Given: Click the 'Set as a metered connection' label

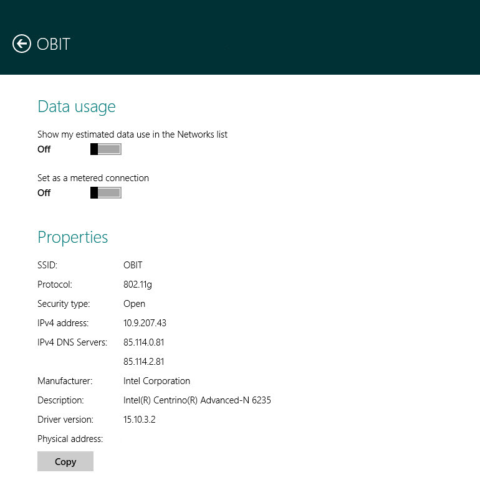Looking at the screenshot, I should coord(93,178).
